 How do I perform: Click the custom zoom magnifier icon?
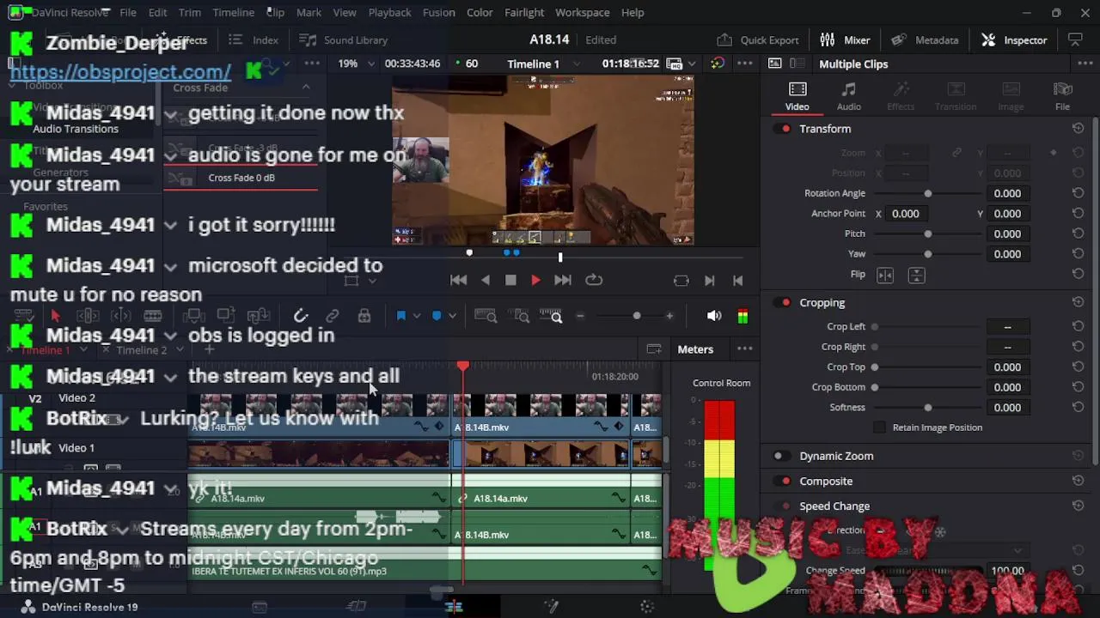click(x=551, y=316)
